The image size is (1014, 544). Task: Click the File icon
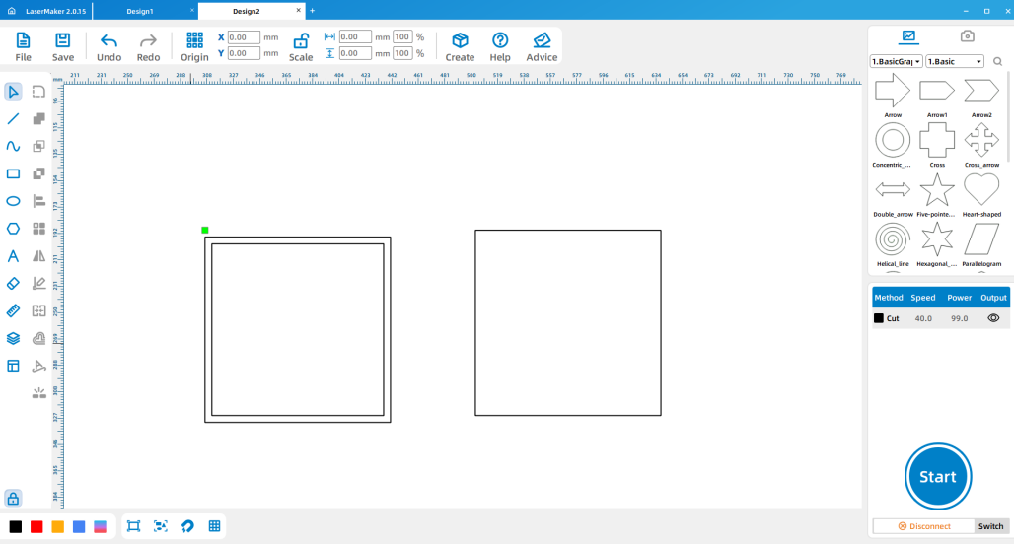[23, 40]
